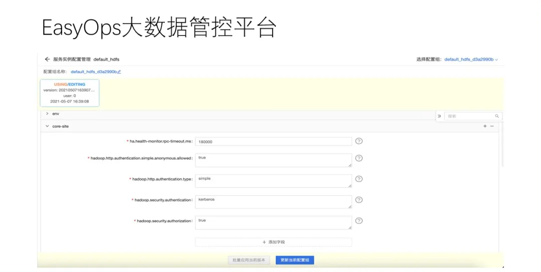Click the vertical scrollbar on the right
The width and height of the screenshot is (541, 272).
click(x=502, y=144)
